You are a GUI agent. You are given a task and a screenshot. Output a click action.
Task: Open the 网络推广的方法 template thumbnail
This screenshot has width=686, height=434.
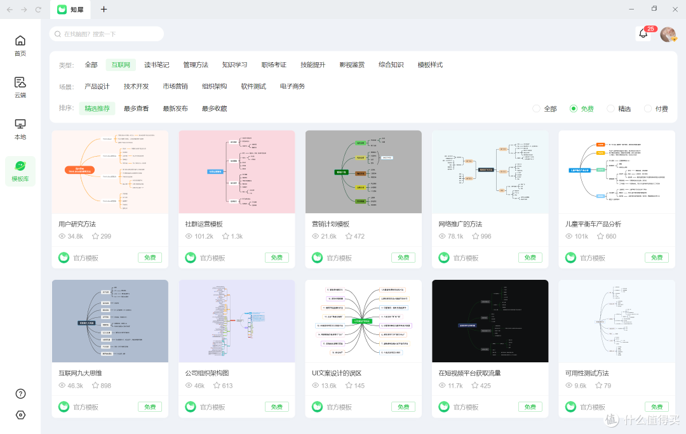pos(490,172)
